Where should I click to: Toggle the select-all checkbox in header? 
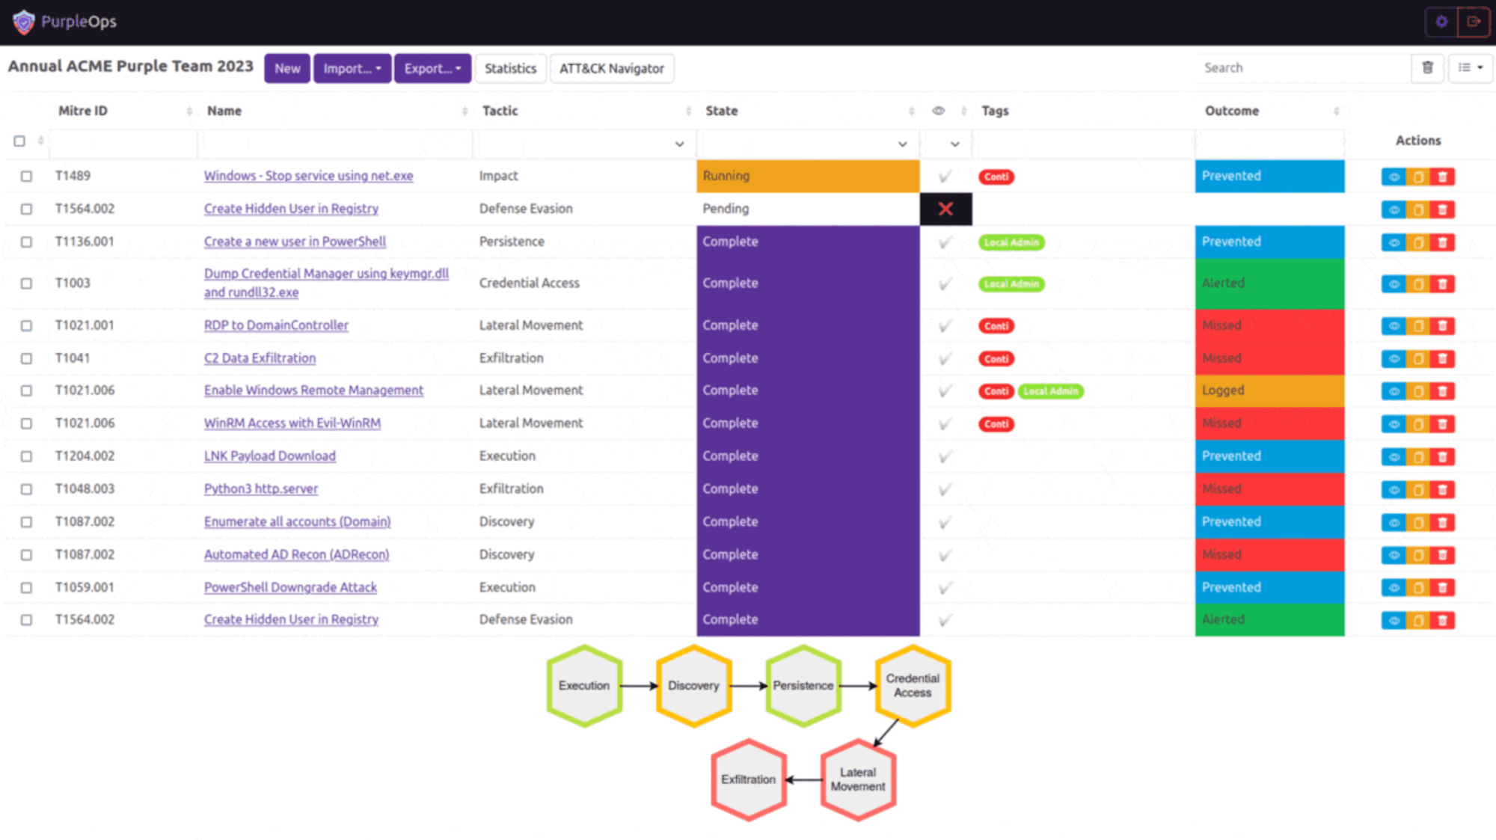pos(19,141)
